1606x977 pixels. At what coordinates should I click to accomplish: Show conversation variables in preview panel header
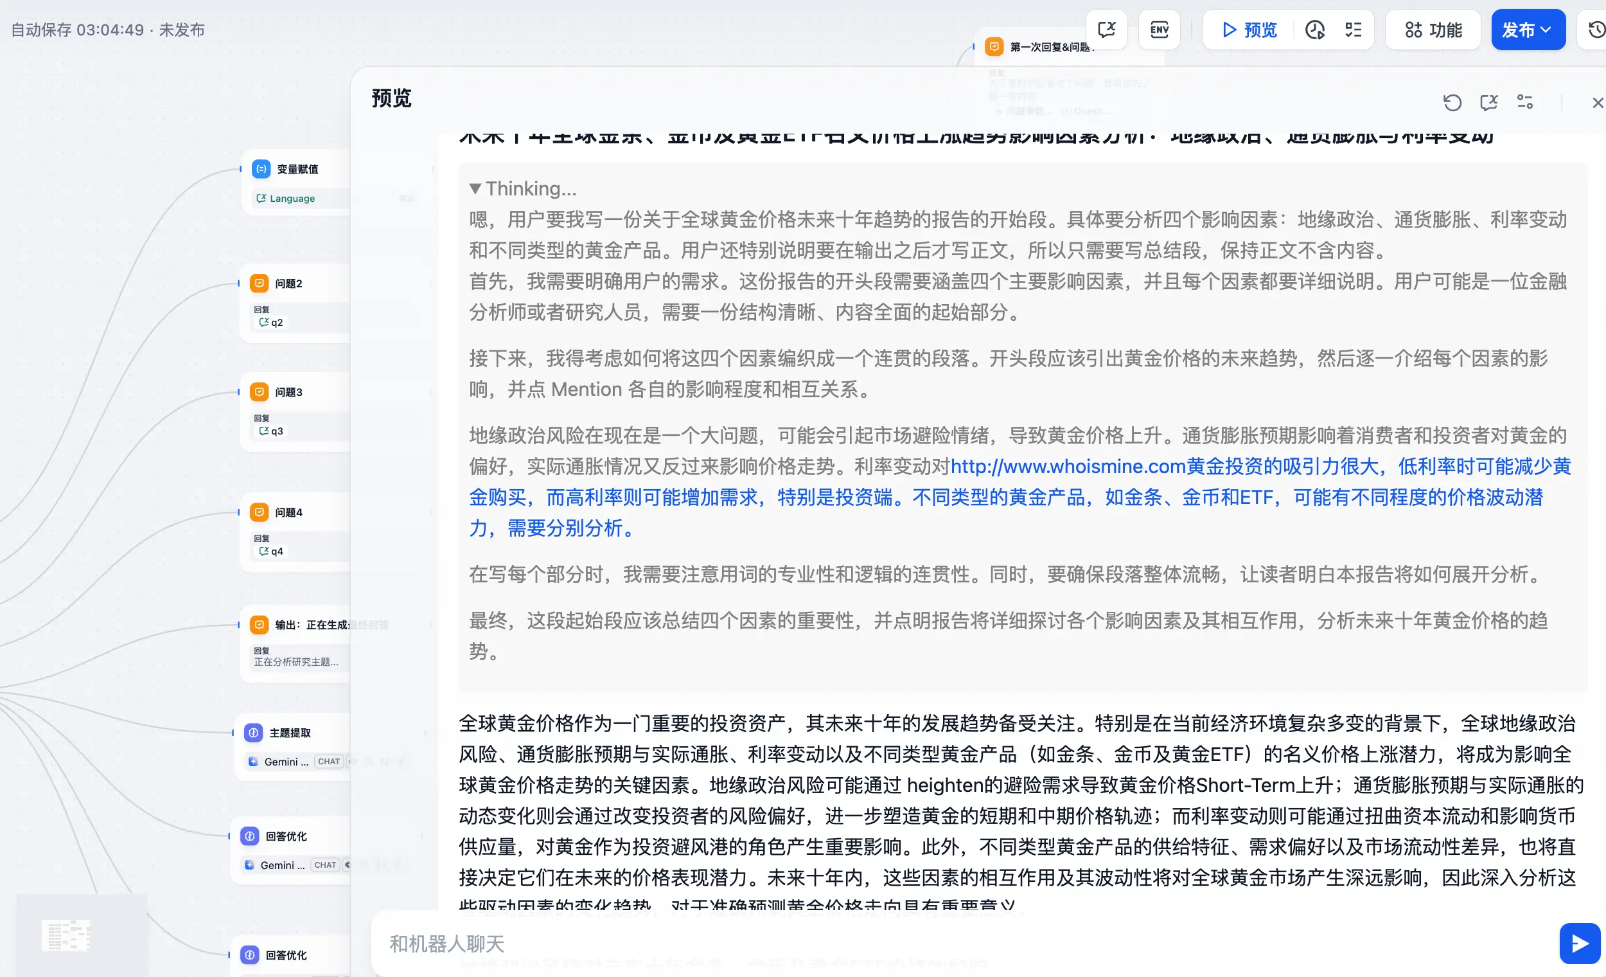[x=1488, y=102]
